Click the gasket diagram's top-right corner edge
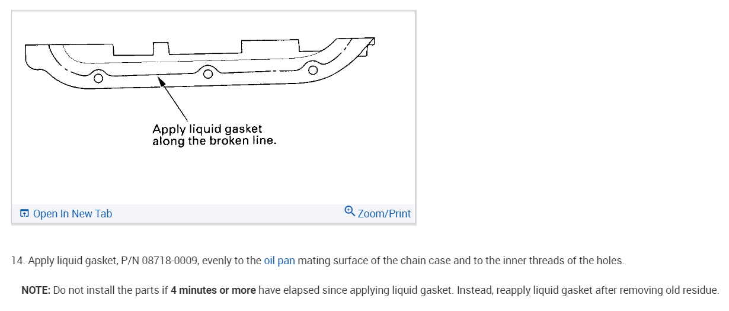729x311 pixels. pyautogui.click(x=371, y=41)
